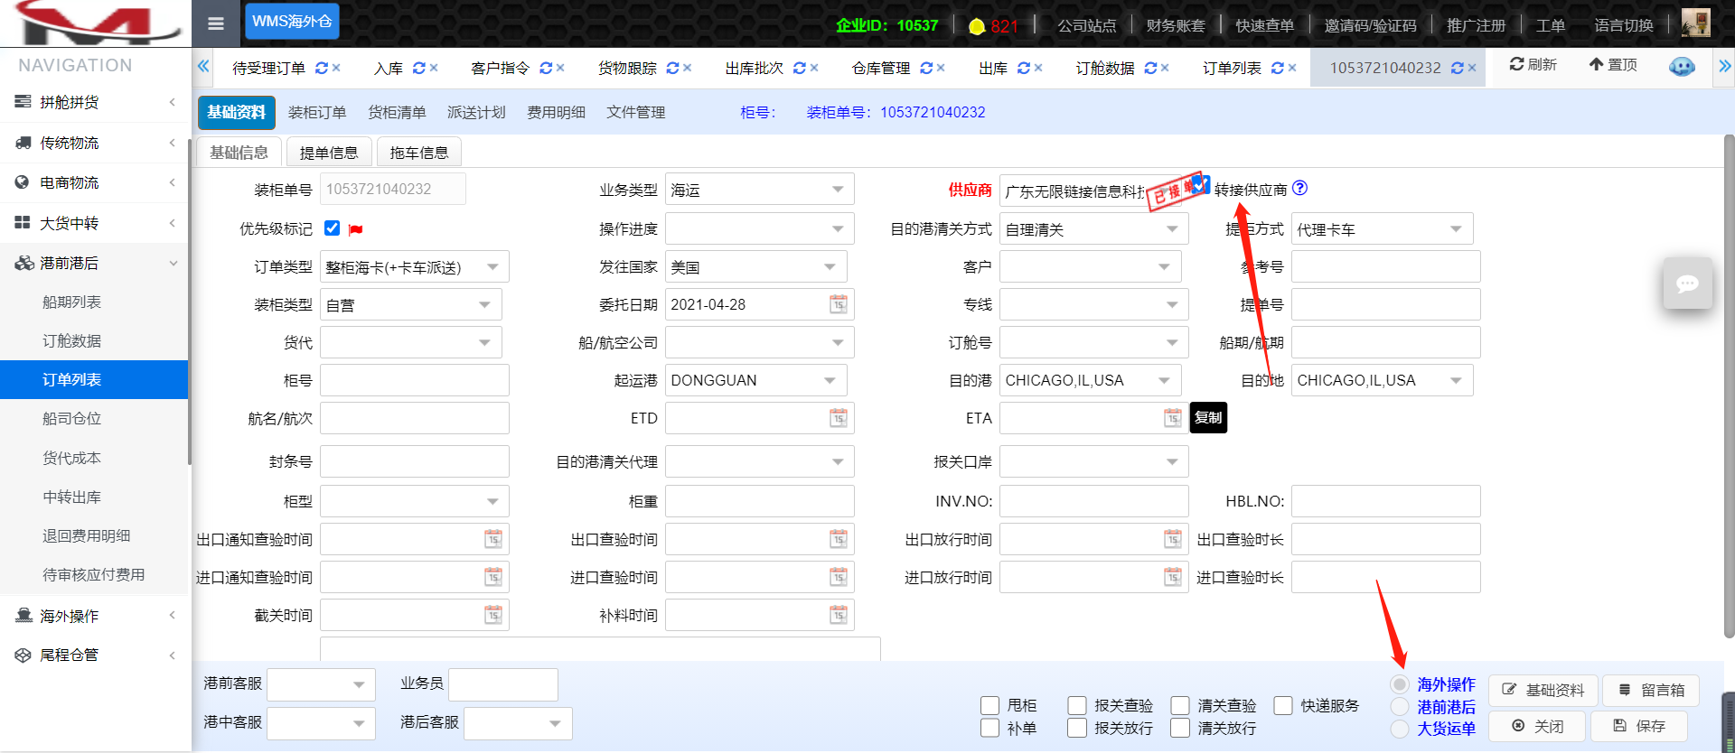Refresh the 货物跟踪 tab icon
The width and height of the screenshot is (1735, 753).
click(x=672, y=68)
